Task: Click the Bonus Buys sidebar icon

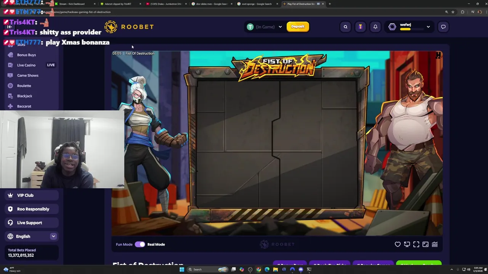Action: 10,55
